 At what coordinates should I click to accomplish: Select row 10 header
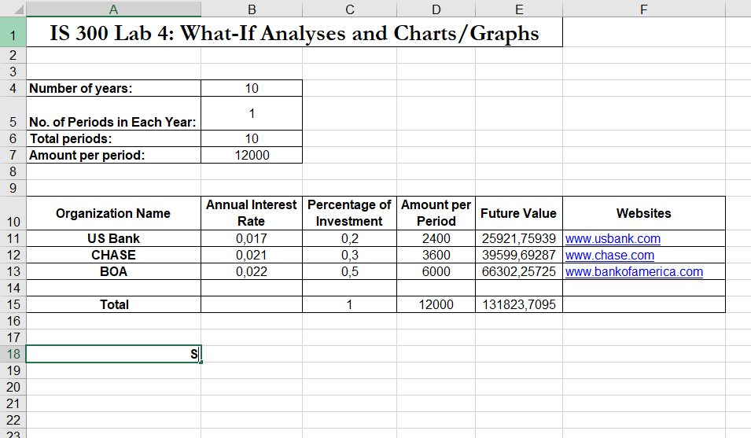pyautogui.click(x=13, y=213)
